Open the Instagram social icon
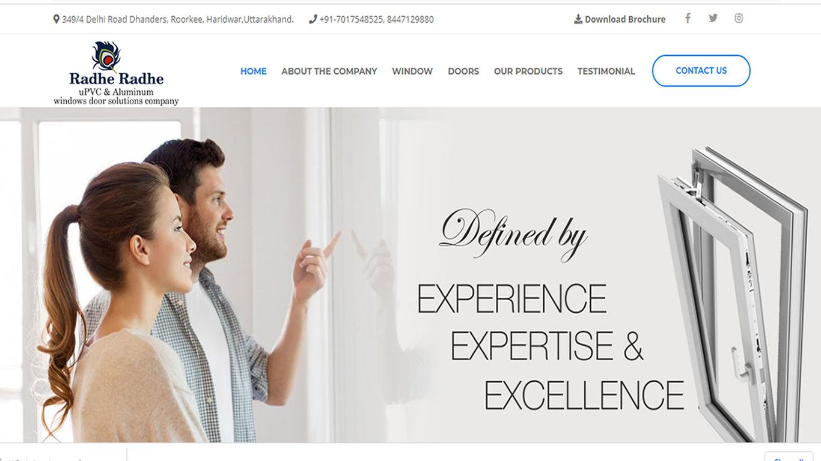 [x=739, y=19]
